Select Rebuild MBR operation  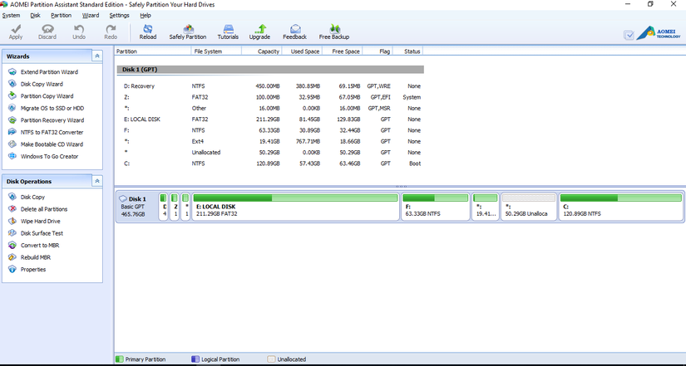[x=36, y=257]
